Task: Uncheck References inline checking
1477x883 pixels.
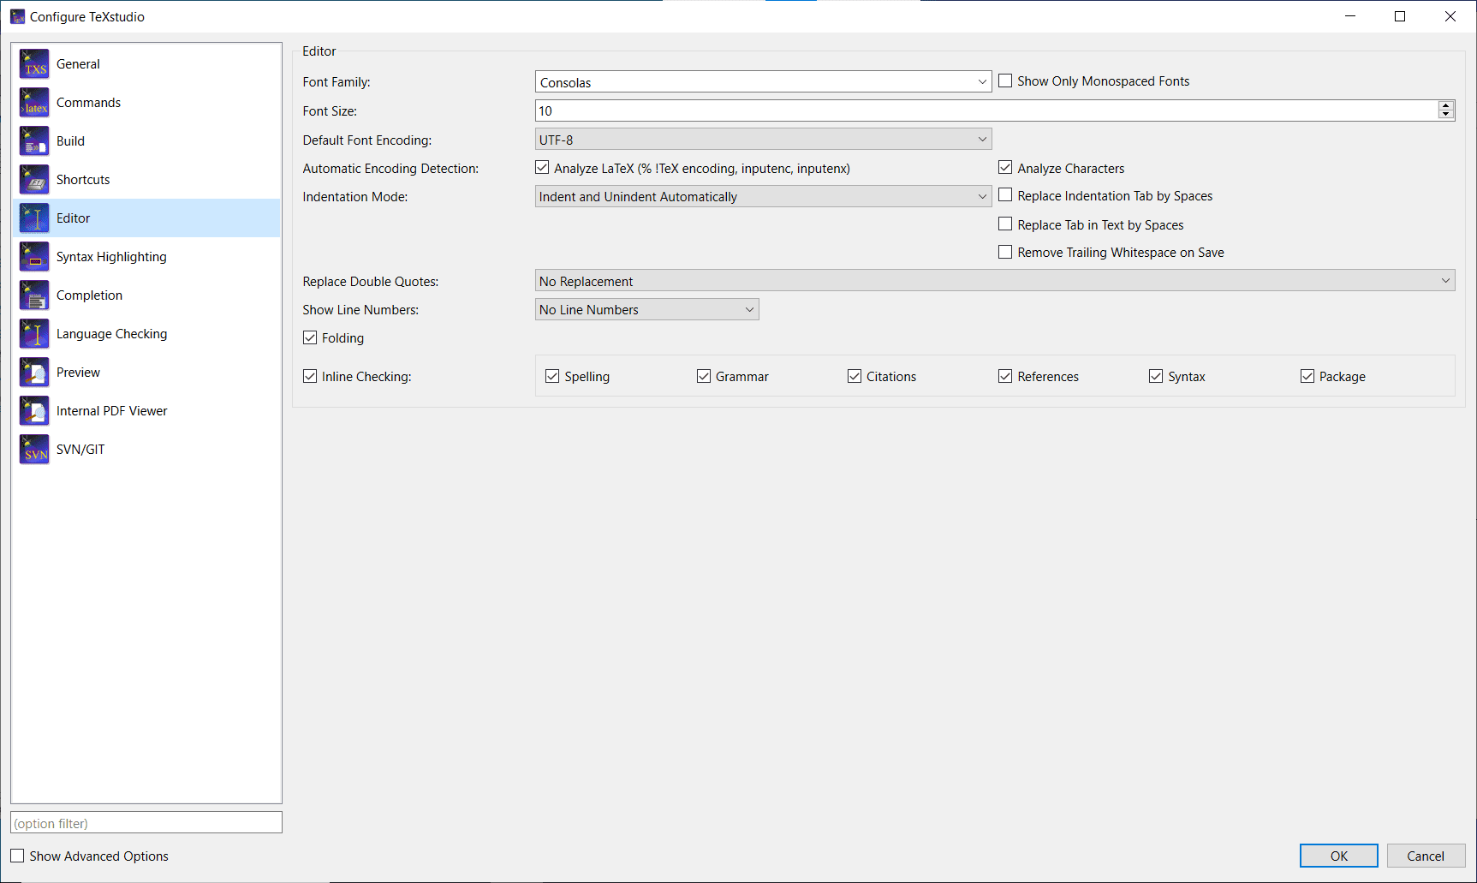Action: coord(1005,376)
